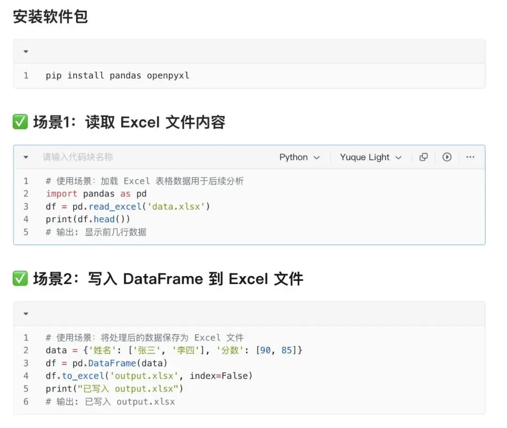The height and width of the screenshot is (428, 507).
Task: Copy the read Excel code block
Action: click(x=423, y=157)
